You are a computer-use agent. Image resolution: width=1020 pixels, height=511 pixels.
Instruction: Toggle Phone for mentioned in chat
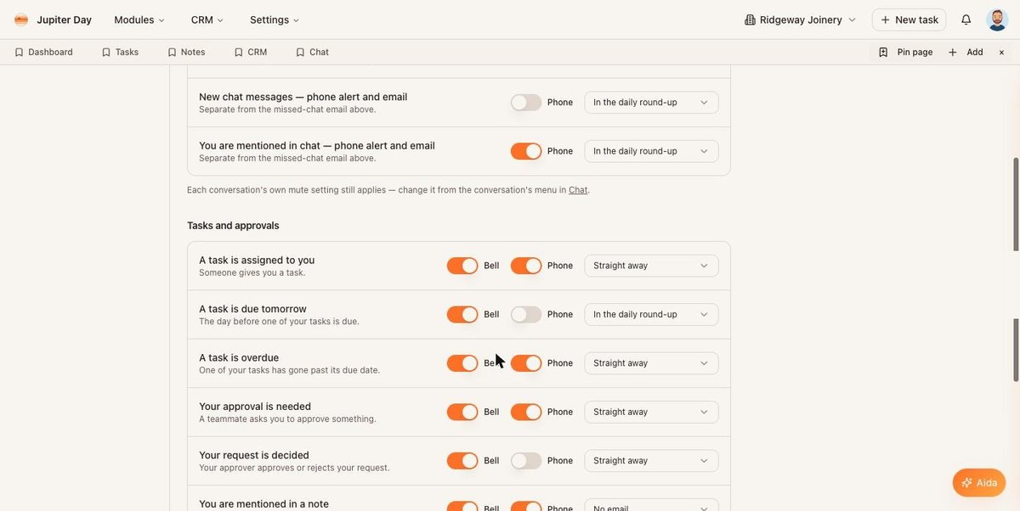tap(526, 151)
